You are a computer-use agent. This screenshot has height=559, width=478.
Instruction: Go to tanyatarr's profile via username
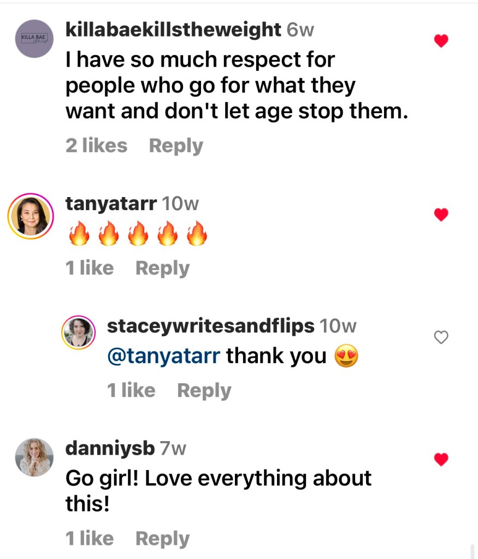coord(111,204)
